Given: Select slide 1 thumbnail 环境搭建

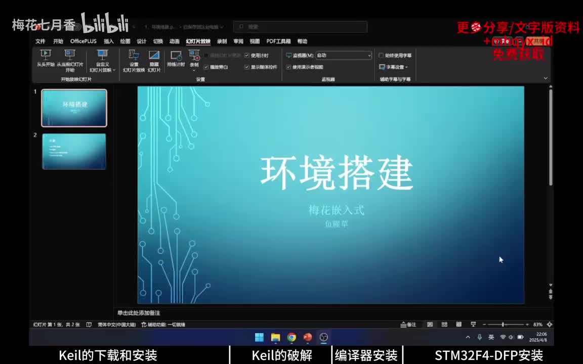Looking at the screenshot, I should click(74, 108).
